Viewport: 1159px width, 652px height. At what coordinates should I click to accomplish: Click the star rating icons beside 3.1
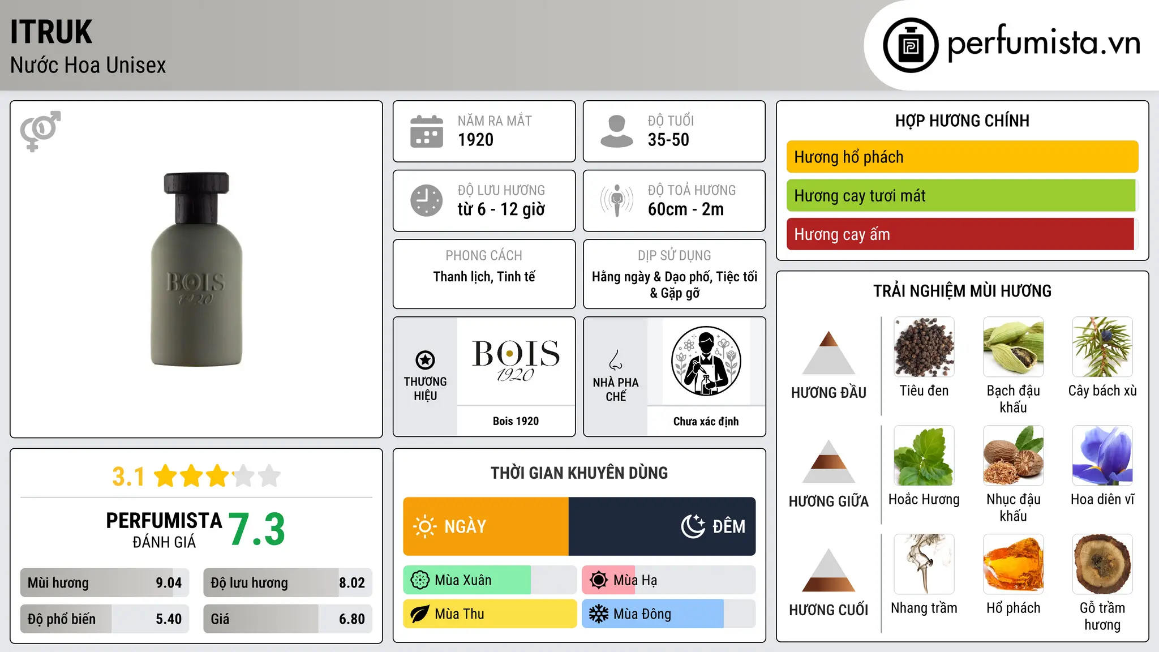[x=217, y=476]
